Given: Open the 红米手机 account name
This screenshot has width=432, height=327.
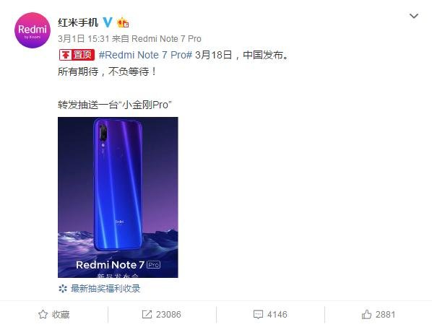Looking at the screenshot, I should coord(78,22).
